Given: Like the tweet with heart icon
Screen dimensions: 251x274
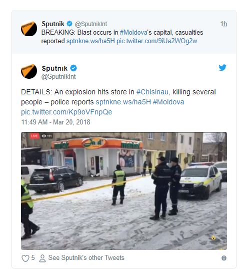Looking at the screenshot, I should click(25, 258).
